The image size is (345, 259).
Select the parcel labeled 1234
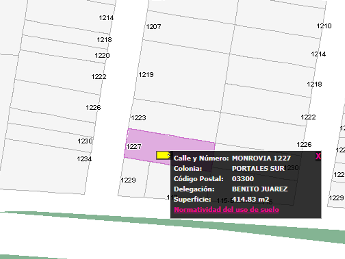pyautogui.click(x=84, y=159)
